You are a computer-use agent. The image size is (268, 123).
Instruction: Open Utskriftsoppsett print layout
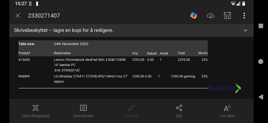(x=35, y=111)
